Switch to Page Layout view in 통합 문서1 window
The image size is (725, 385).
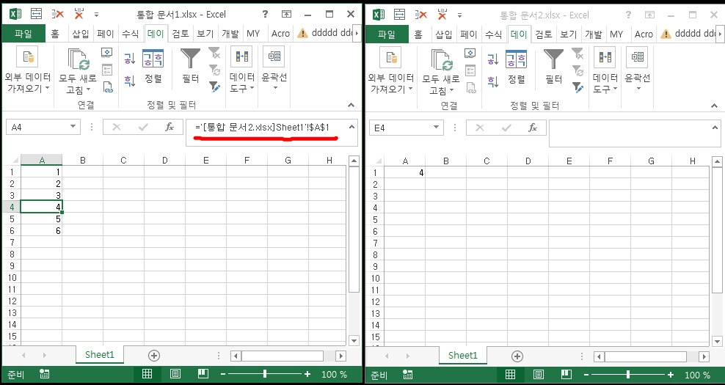[175, 374]
